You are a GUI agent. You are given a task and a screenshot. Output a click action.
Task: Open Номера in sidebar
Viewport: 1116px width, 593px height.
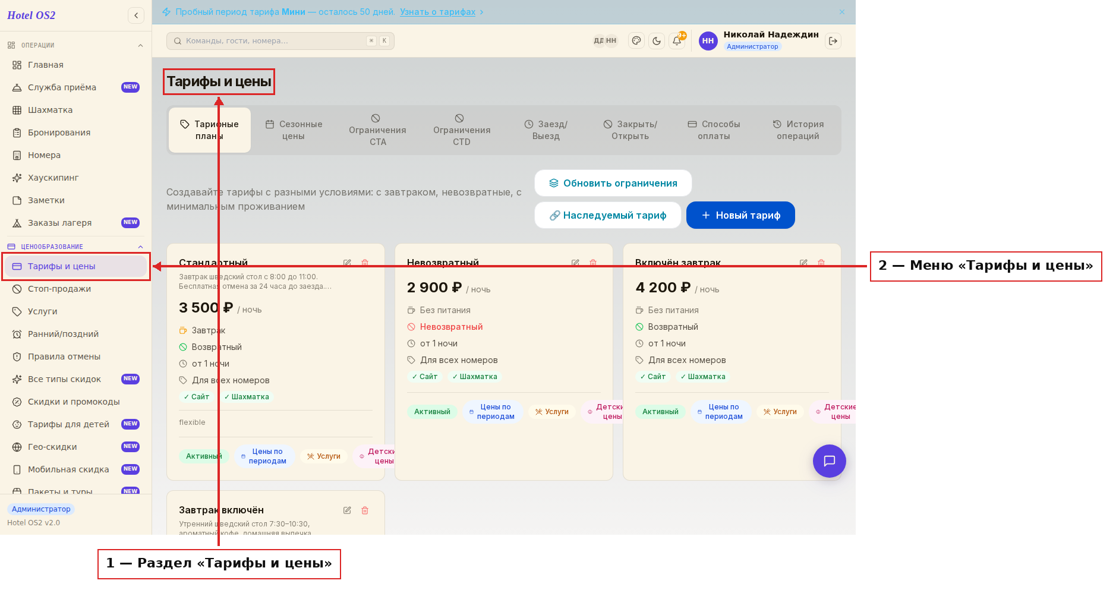coord(75,155)
